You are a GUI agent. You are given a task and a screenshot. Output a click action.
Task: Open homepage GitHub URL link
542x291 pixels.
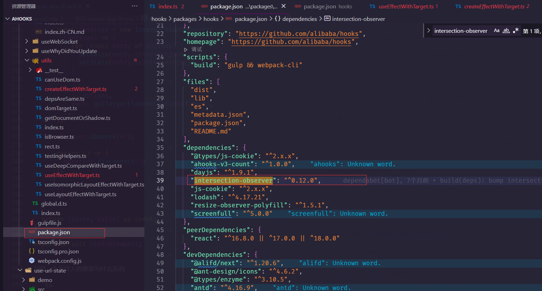pyautogui.click(x=291, y=42)
